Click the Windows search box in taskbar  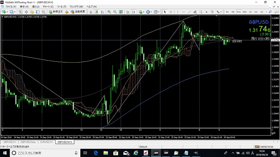(43, 153)
